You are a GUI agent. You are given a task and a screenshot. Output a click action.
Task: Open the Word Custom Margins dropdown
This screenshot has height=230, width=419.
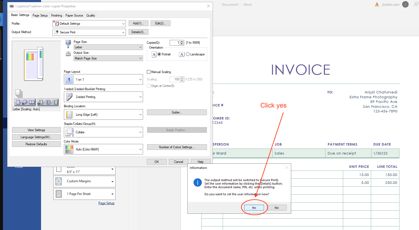84,181
